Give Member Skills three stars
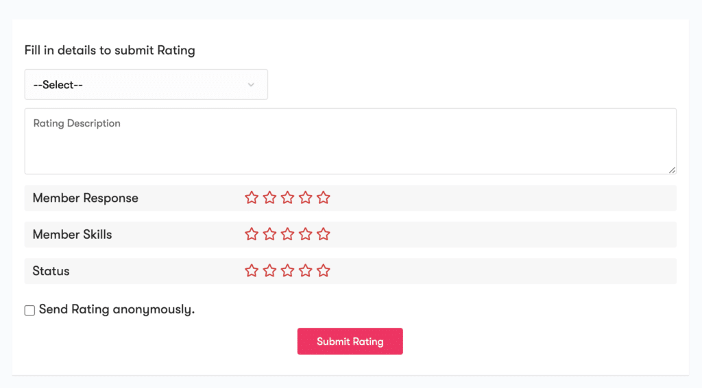Image resolution: width=702 pixels, height=388 pixels. pos(287,234)
